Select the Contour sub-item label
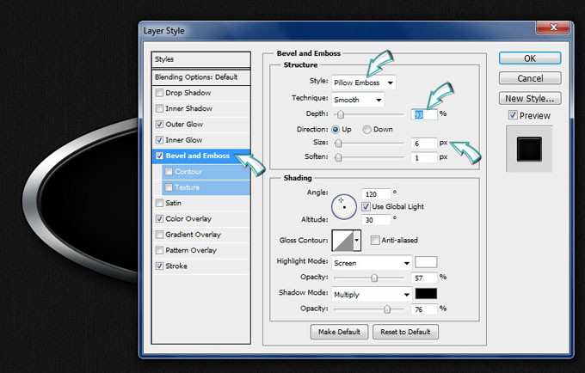 [188, 171]
